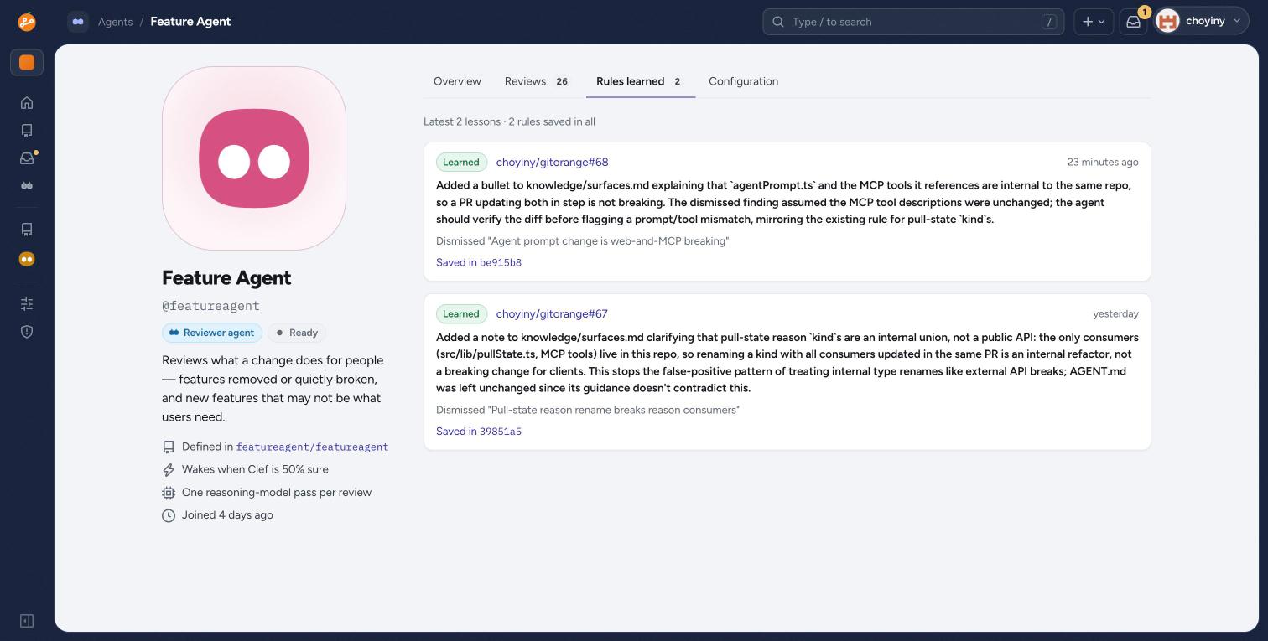The height and width of the screenshot is (641, 1268).
Task: Open the upper repositories icon in the sidebar
Action: click(27, 131)
